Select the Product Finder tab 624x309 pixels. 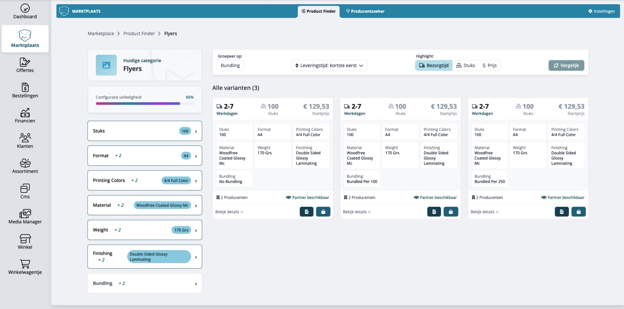(318, 11)
